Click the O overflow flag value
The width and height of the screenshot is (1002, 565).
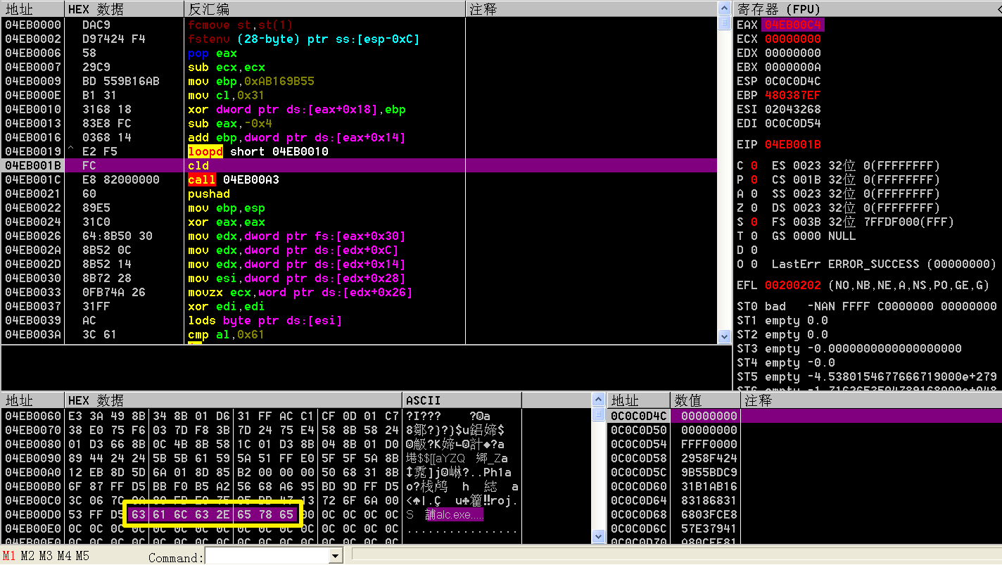coord(754,264)
